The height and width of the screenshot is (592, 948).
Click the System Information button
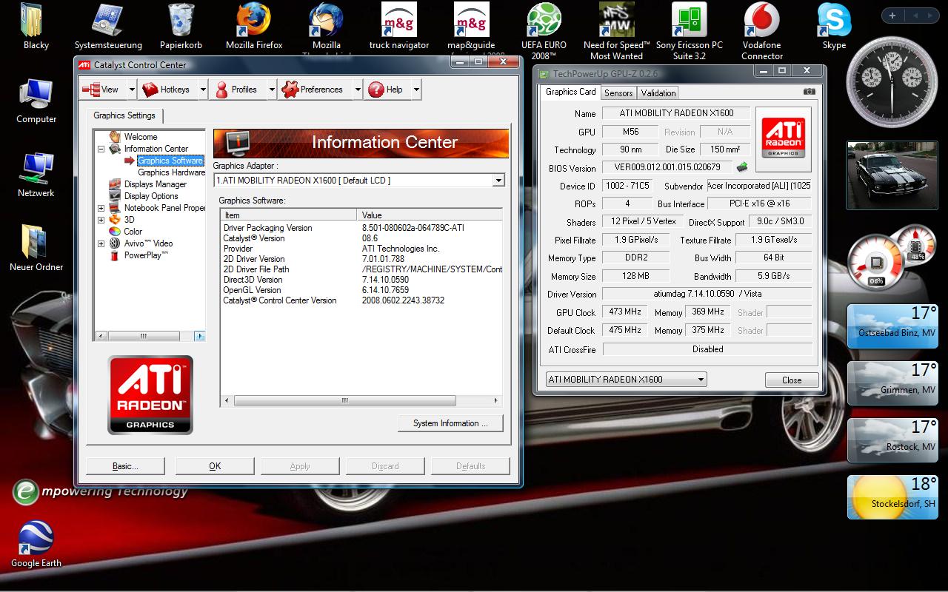coord(450,423)
